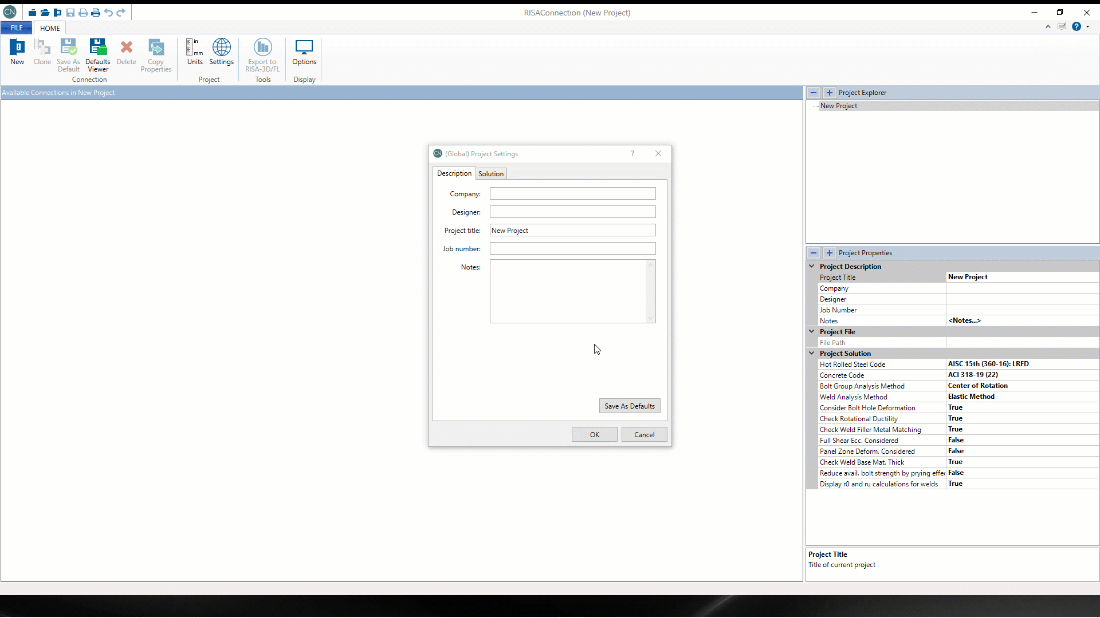Click the Company input field
The height and width of the screenshot is (618, 1100).
click(572, 194)
